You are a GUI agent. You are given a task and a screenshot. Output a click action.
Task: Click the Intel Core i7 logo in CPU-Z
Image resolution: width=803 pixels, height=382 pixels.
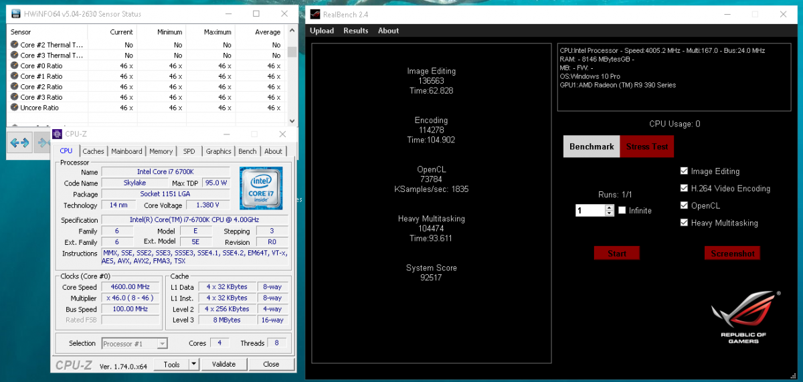coord(261,187)
